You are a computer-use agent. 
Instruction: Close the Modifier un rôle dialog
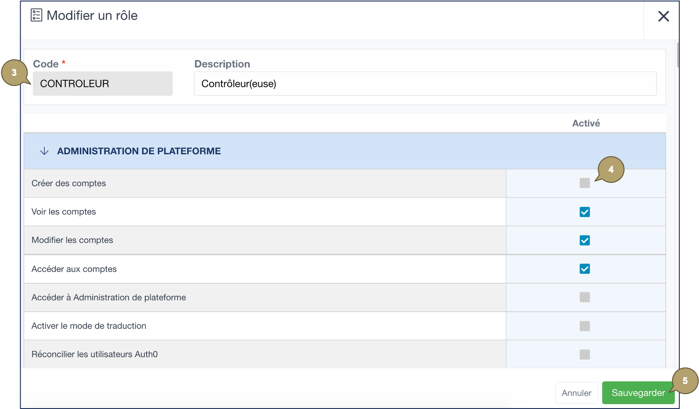click(x=663, y=17)
